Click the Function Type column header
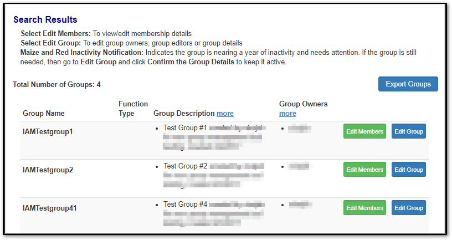The height and width of the screenshot is (240, 452). [x=133, y=109]
